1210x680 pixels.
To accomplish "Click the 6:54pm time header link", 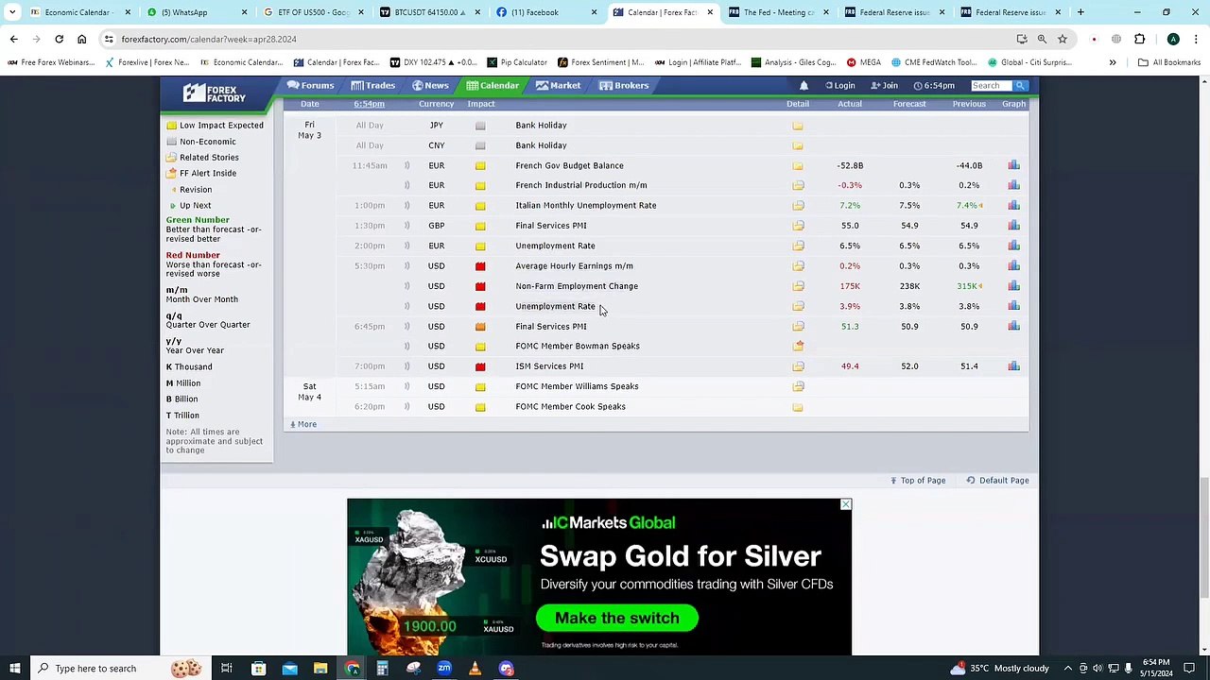I will coord(369,104).
